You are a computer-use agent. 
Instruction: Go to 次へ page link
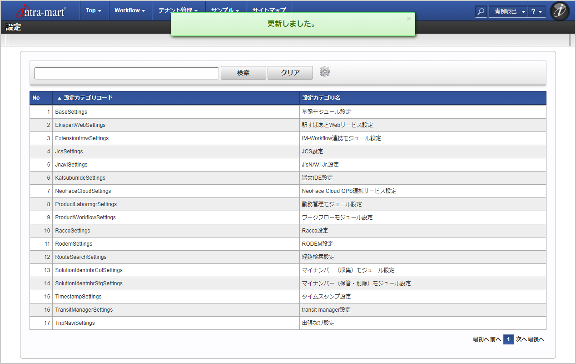coord(521,339)
